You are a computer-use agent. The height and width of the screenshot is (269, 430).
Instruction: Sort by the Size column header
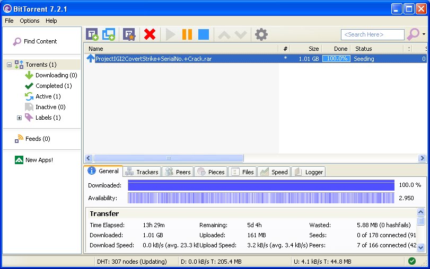coord(306,49)
